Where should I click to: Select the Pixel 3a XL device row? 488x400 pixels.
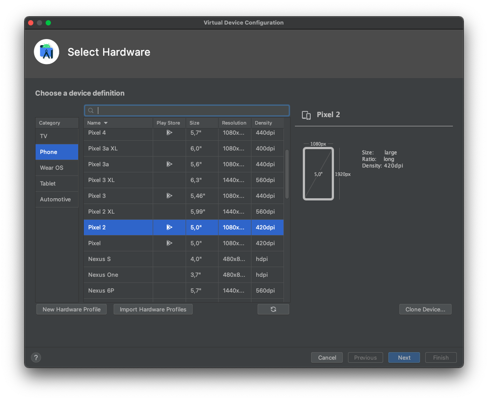click(x=183, y=149)
